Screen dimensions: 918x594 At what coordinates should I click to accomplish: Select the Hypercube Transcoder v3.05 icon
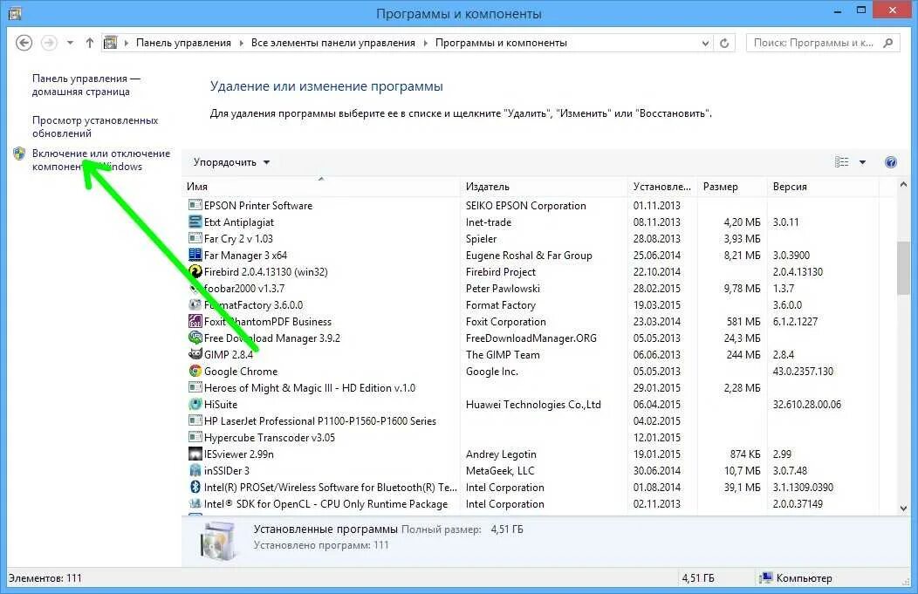click(195, 437)
